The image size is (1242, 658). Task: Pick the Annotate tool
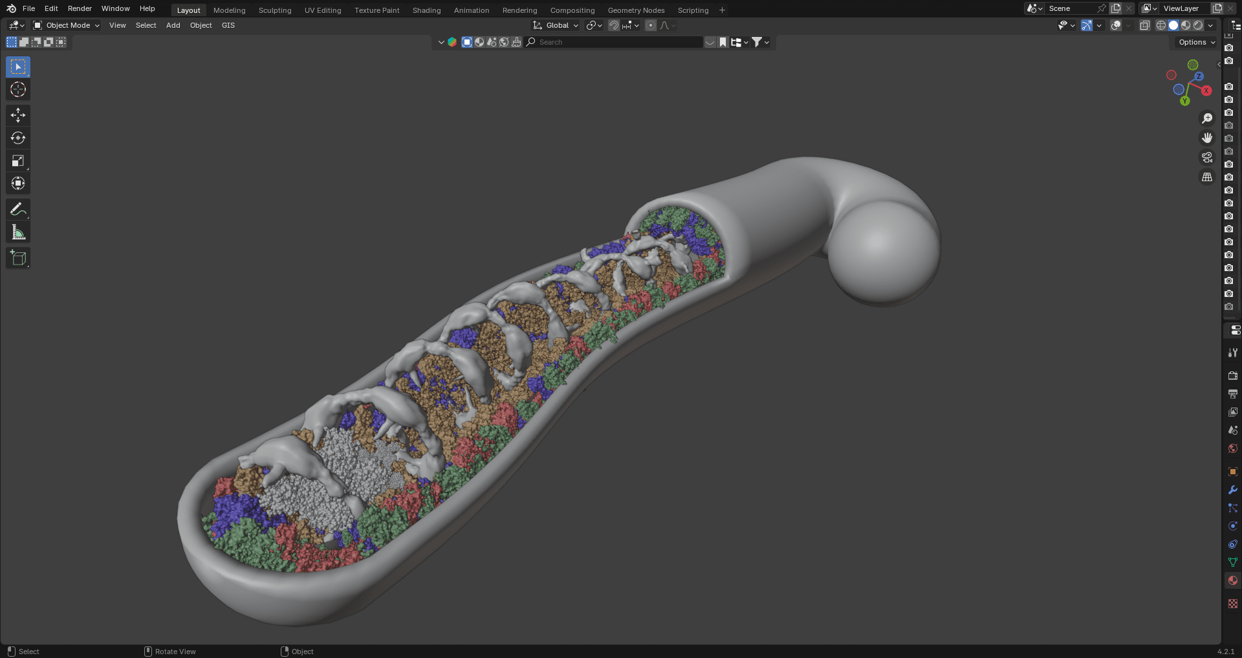pos(17,208)
